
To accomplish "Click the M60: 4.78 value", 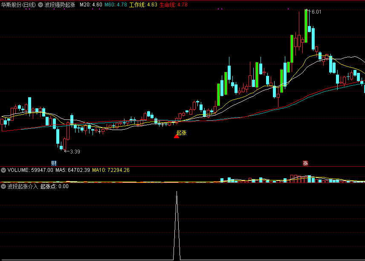I will point(116,5).
